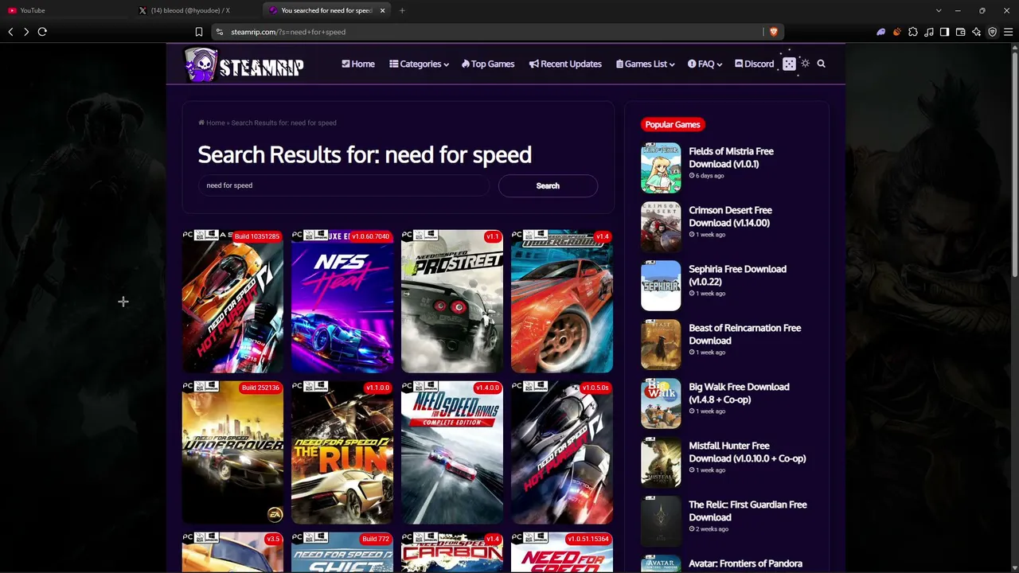Image resolution: width=1019 pixels, height=573 pixels.
Task: Open Need for Speed Carbon cover
Action: [x=452, y=552]
